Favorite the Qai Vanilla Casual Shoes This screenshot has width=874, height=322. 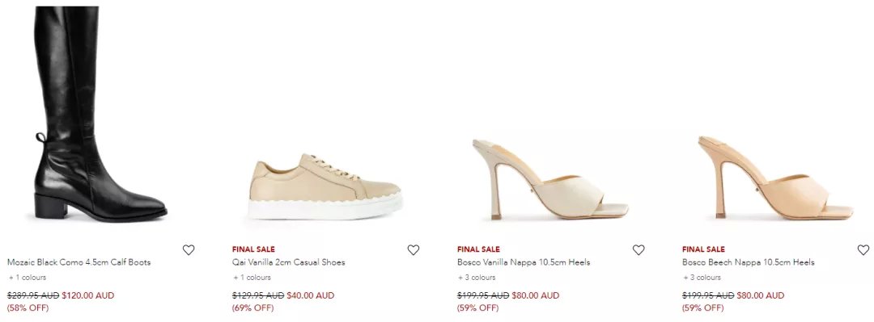pyautogui.click(x=413, y=250)
